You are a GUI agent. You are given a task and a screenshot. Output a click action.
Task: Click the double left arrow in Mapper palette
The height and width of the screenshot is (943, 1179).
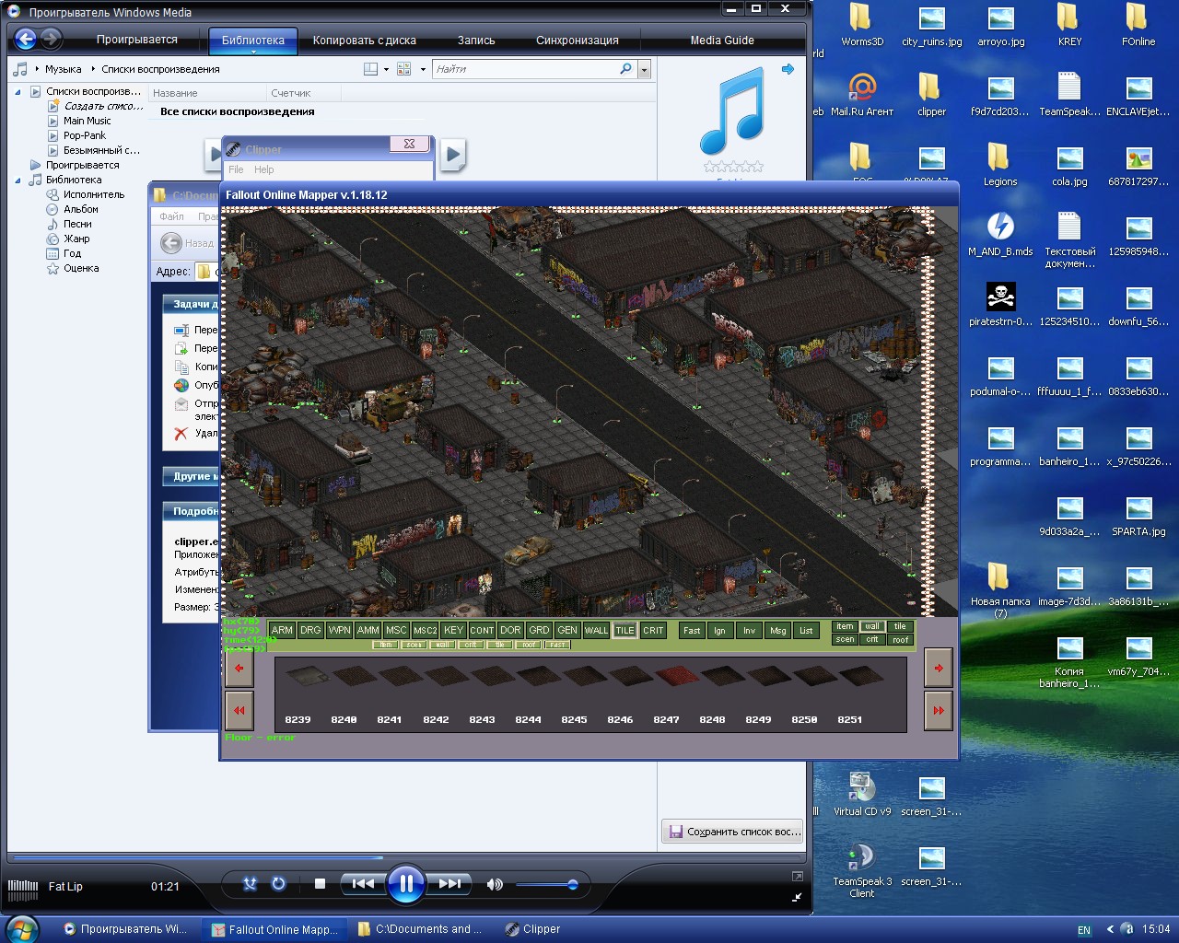pyautogui.click(x=239, y=711)
